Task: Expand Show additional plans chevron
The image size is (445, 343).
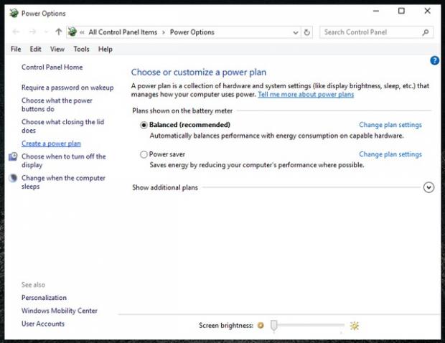Action: (428, 187)
